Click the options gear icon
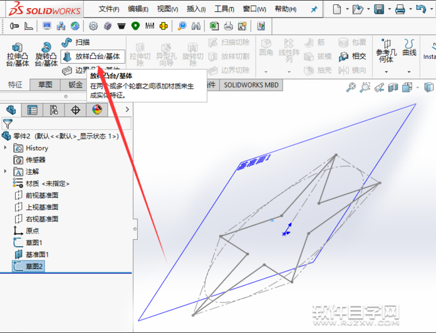The image size is (436, 333). click(93, 26)
